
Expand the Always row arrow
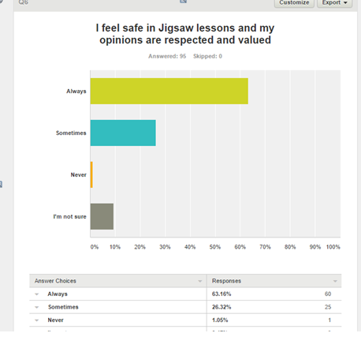click(37, 294)
